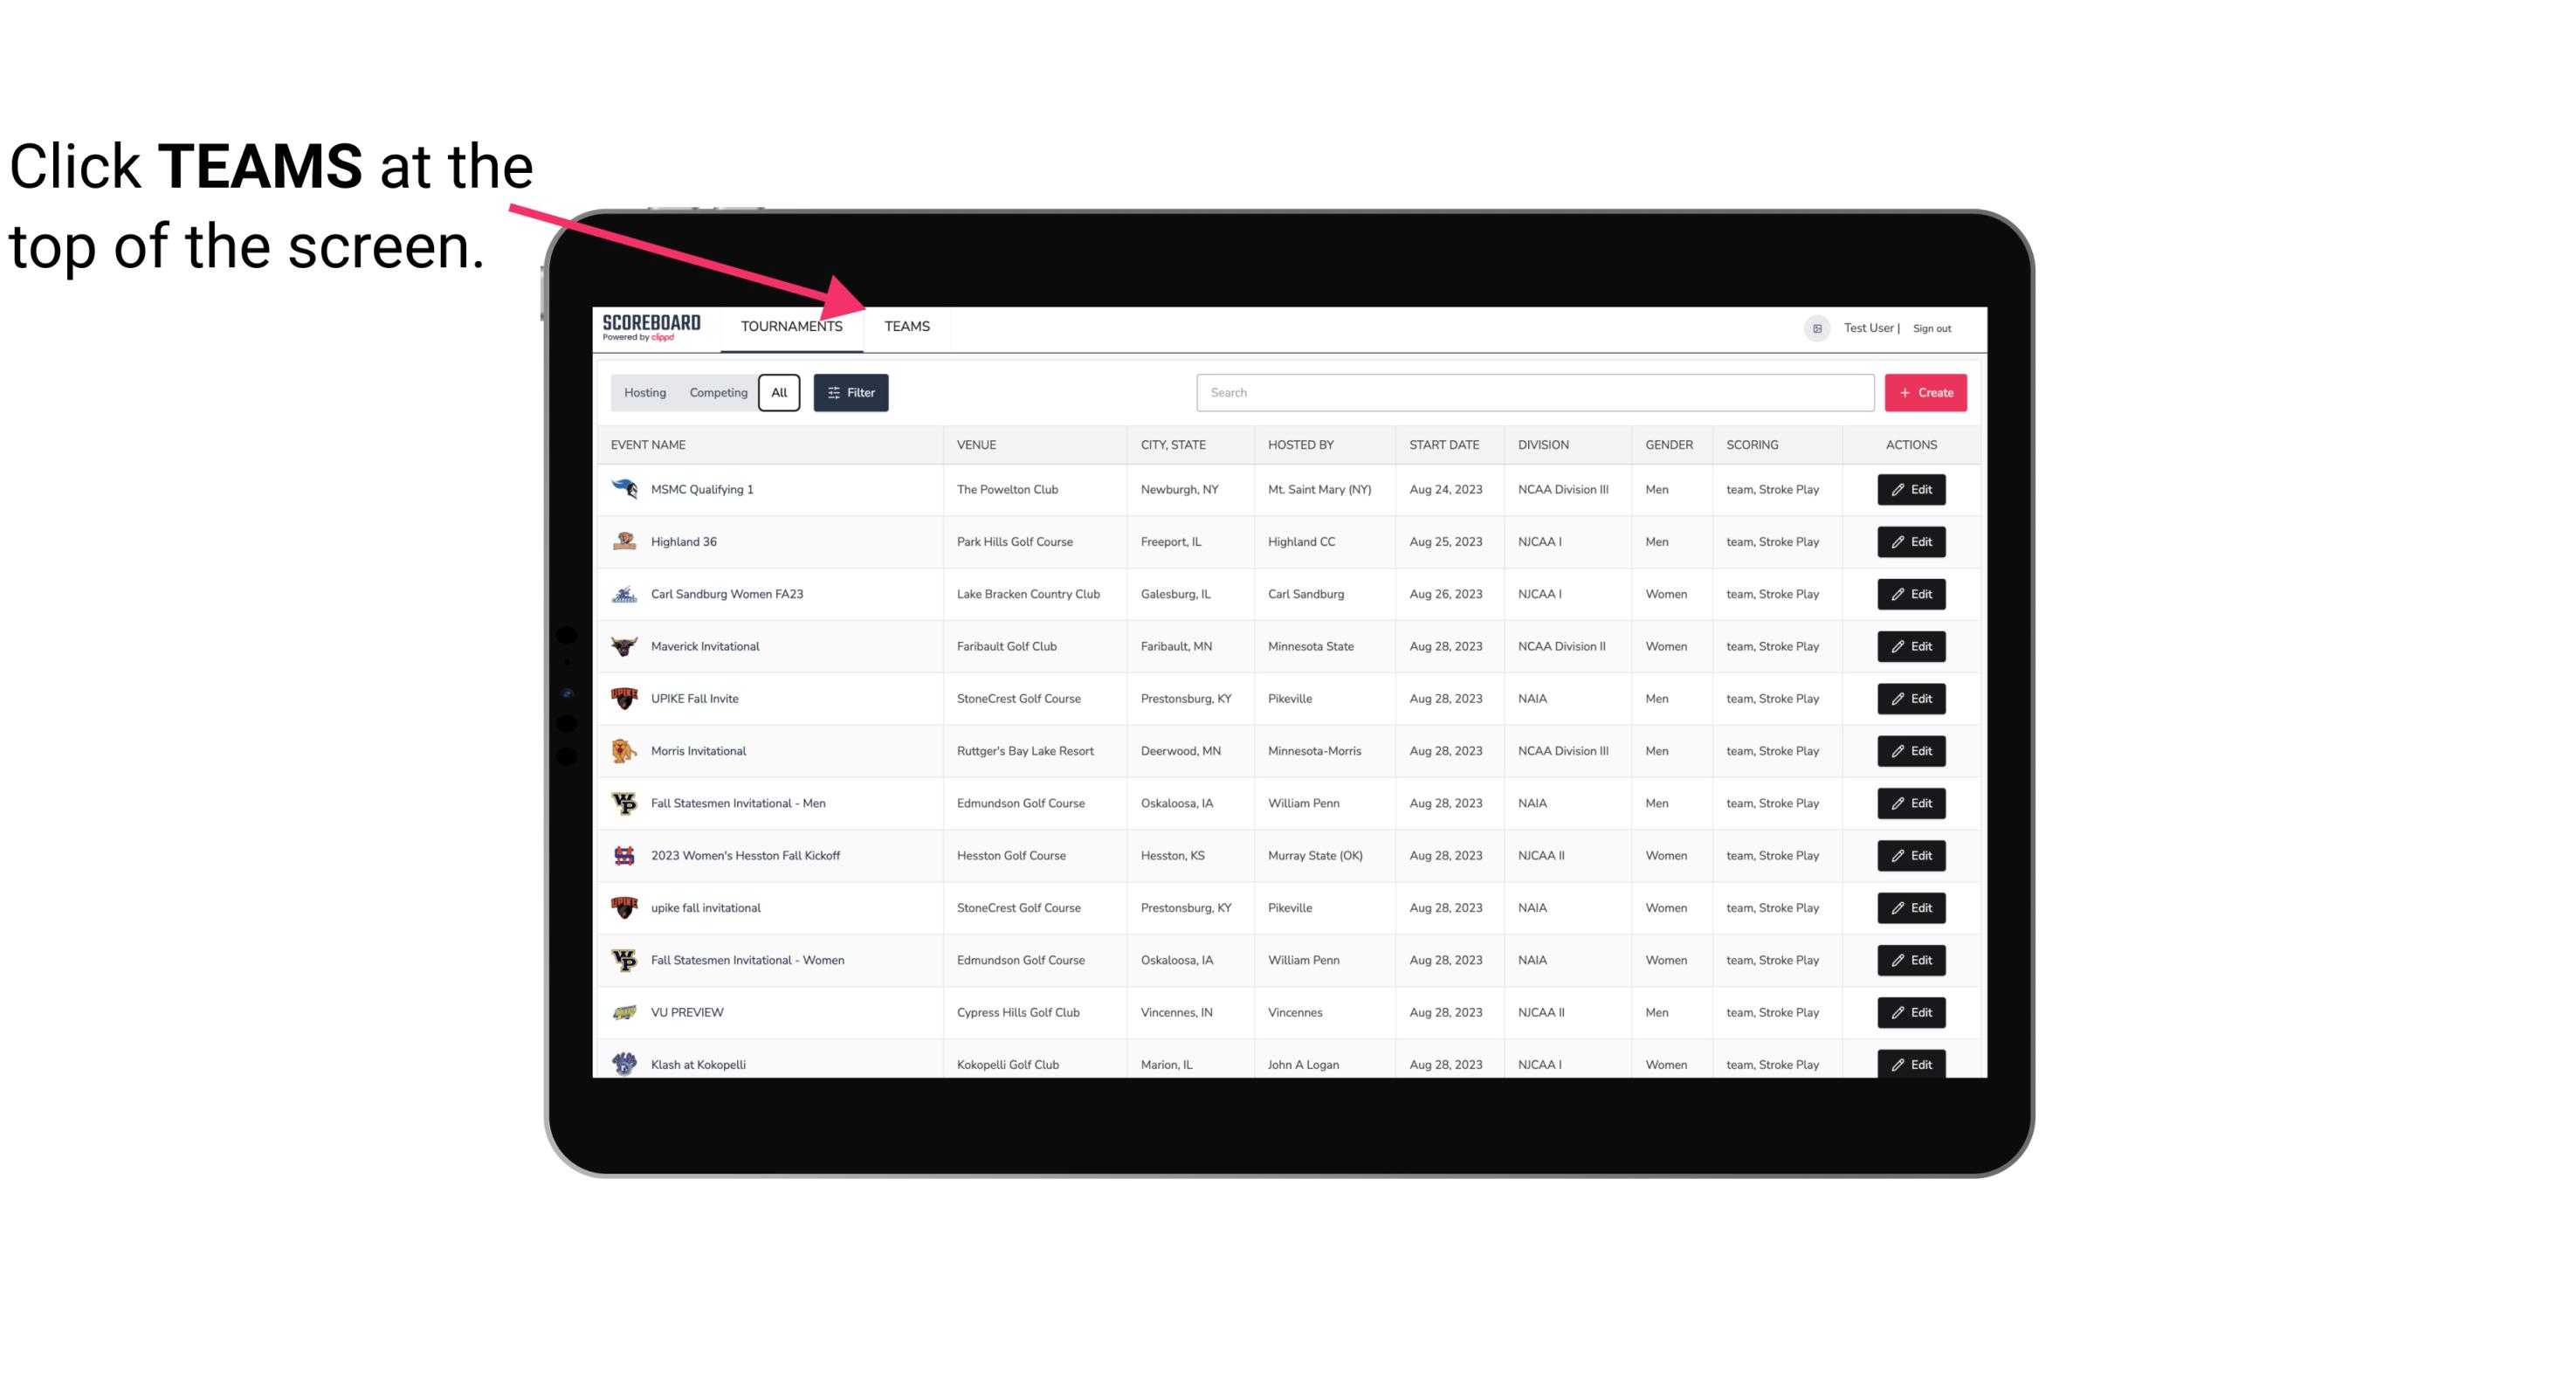
Task: Select the All filter toggle
Action: 780,393
